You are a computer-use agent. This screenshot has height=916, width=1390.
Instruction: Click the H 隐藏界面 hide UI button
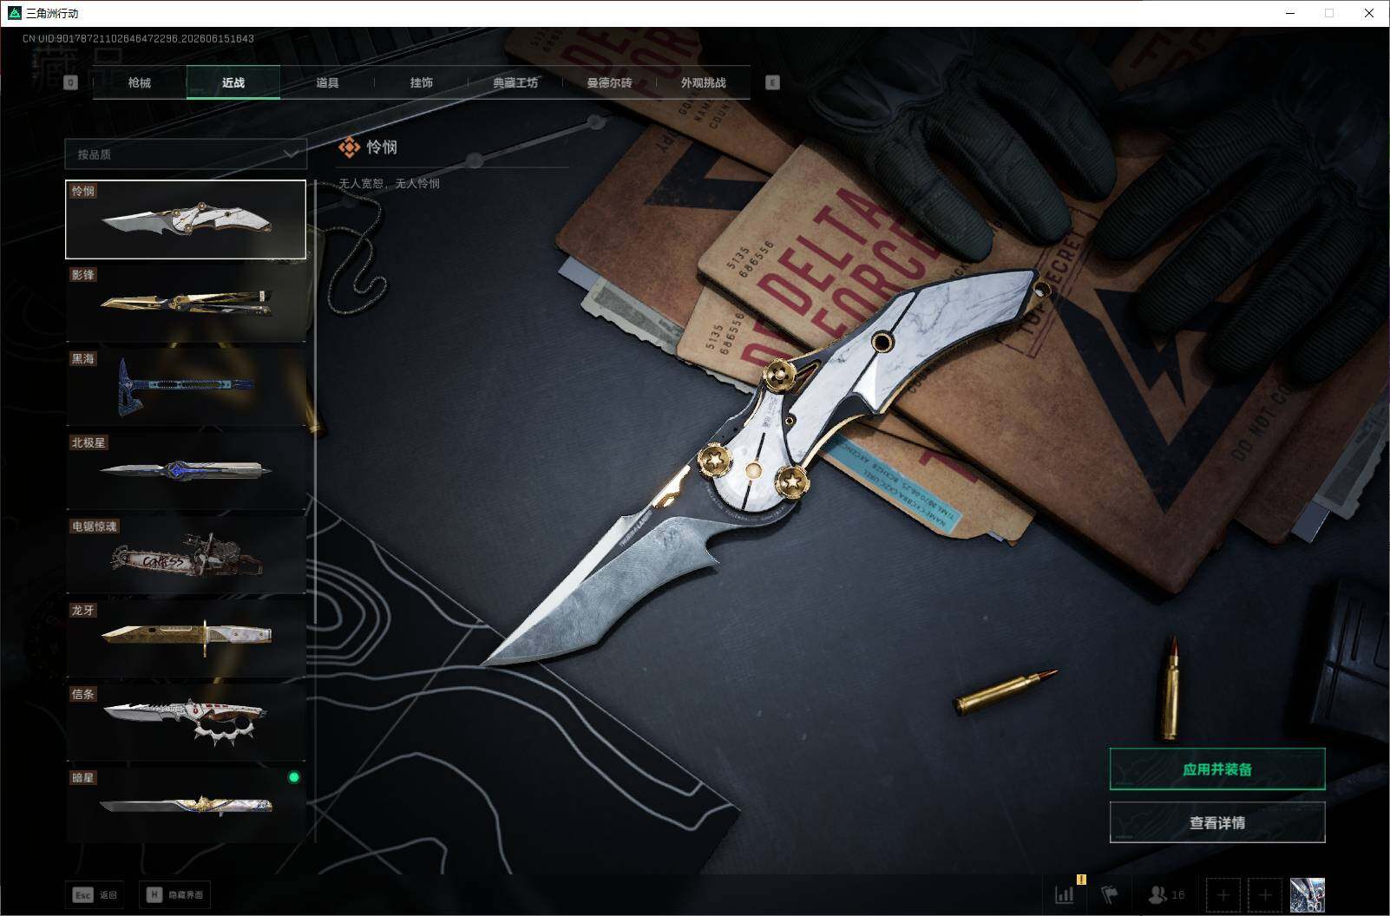174,894
